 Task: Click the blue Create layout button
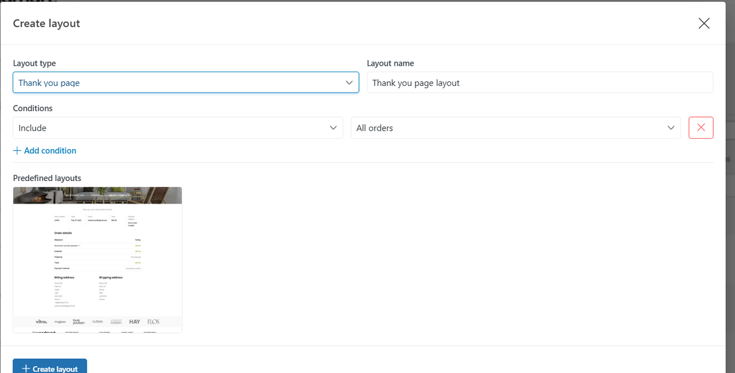point(50,367)
